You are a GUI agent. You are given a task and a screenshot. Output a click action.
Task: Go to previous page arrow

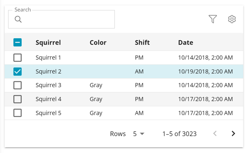pos(215,133)
